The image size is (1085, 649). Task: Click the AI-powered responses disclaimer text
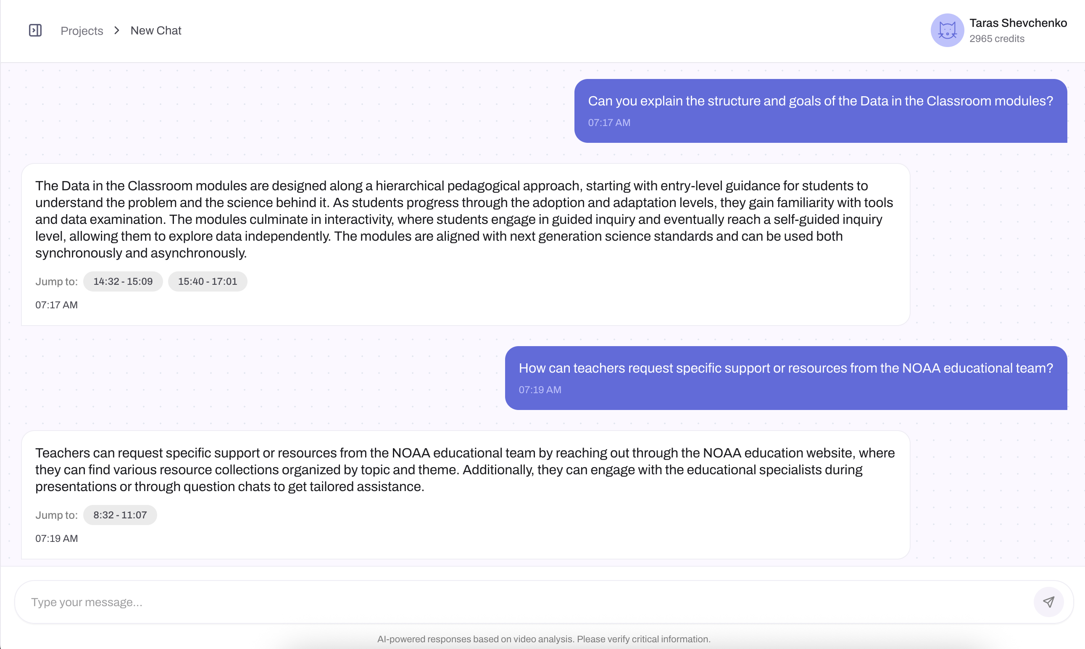pos(544,639)
